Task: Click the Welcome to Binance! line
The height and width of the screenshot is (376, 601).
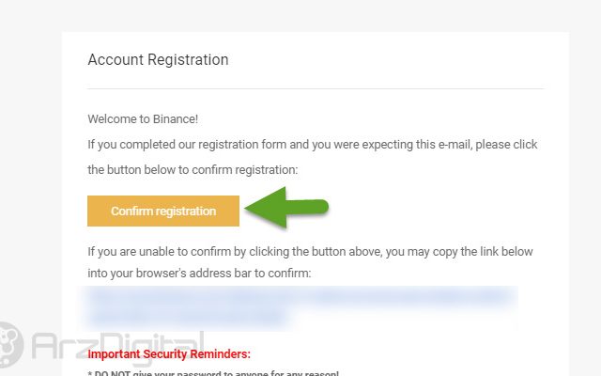Action: [143, 119]
